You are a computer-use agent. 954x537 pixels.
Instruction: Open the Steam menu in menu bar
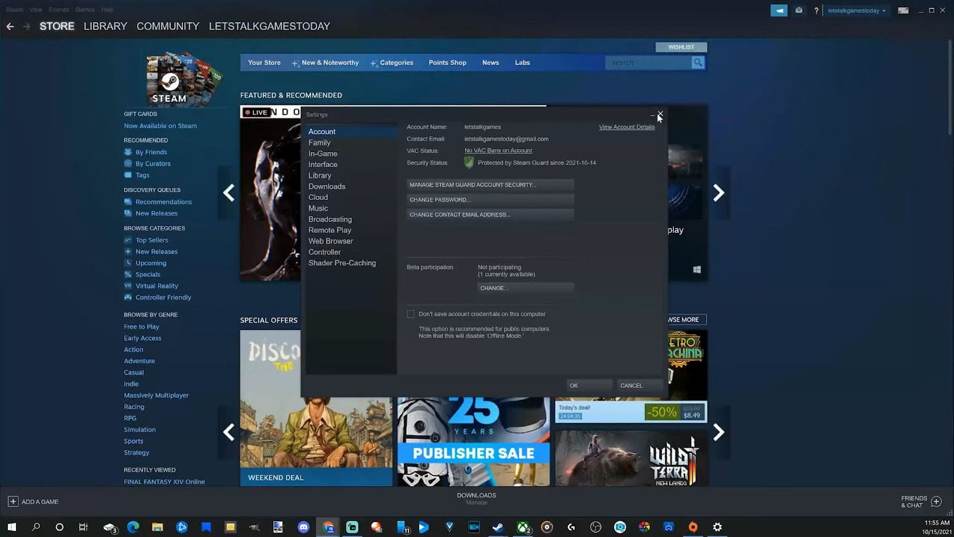click(x=14, y=10)
